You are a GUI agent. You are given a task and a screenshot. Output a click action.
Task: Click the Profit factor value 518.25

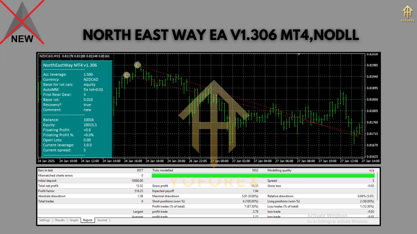[138, 191]
